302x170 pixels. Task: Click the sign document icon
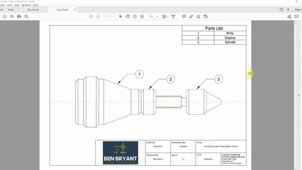(x=198, y=17)
